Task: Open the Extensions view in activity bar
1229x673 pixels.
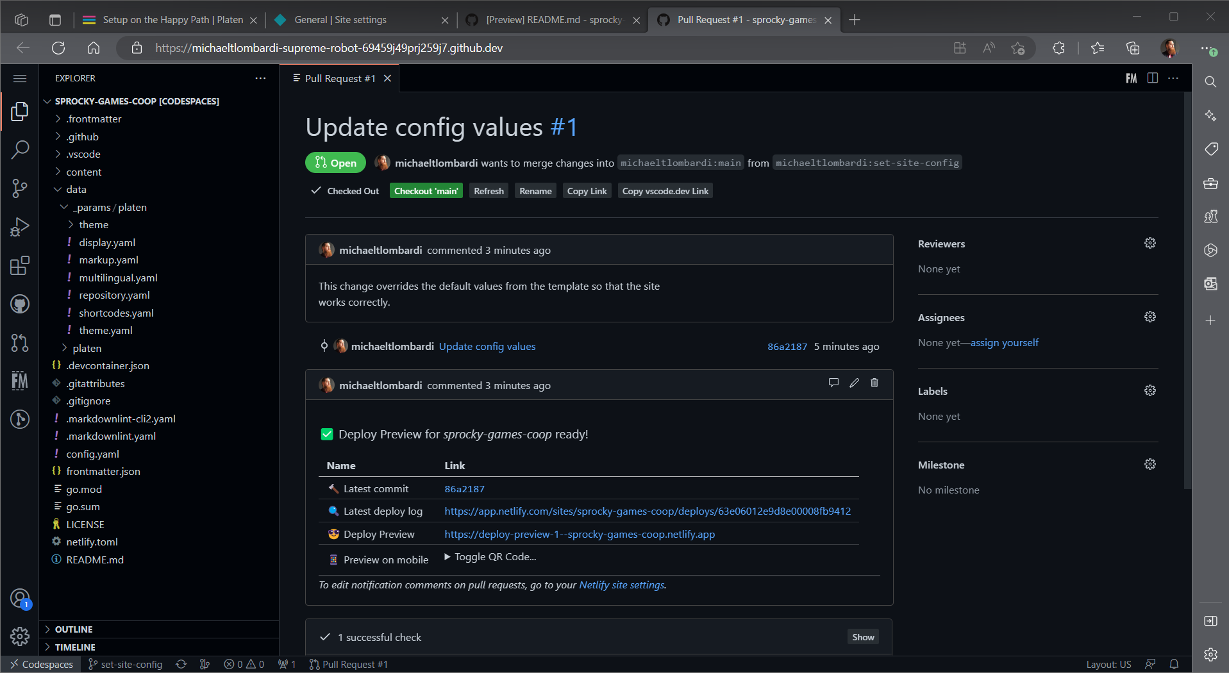Action: [20, 265]
